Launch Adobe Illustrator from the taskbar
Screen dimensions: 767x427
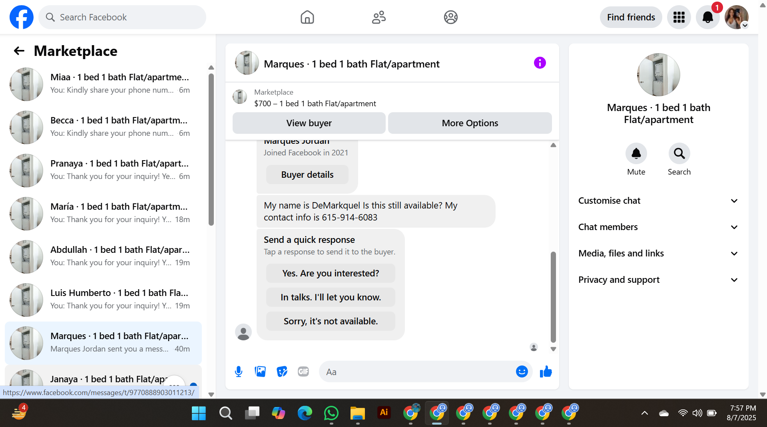click(384, 413)
